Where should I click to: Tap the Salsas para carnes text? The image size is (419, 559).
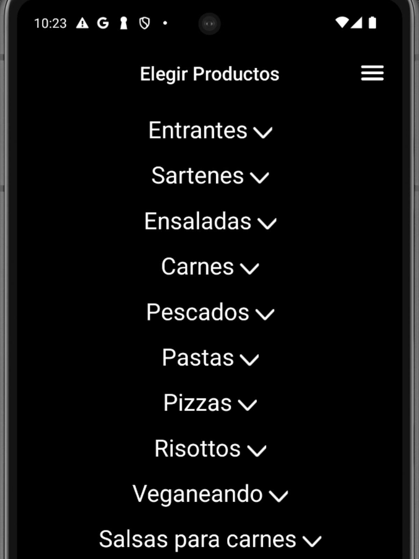198,539
